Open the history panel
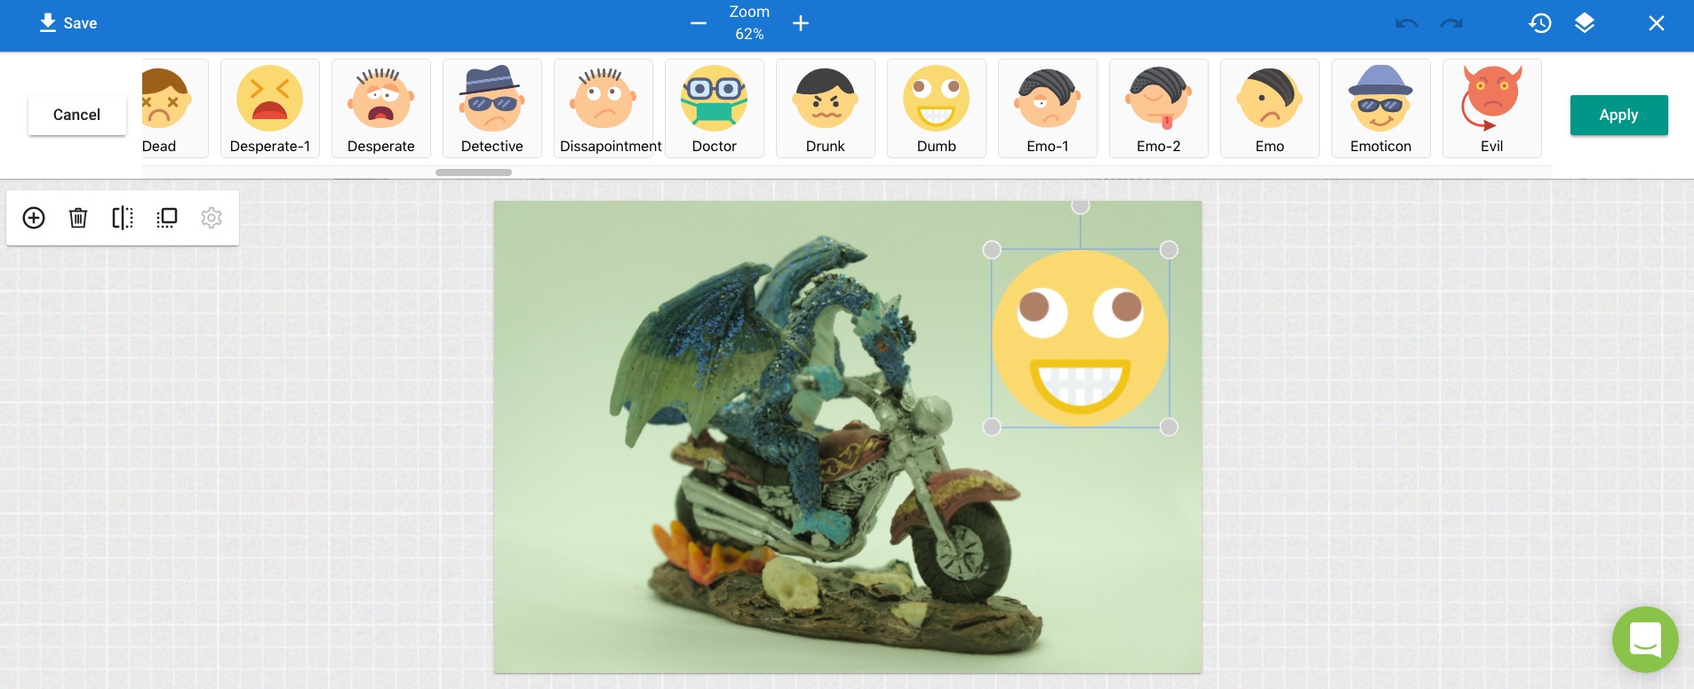 tap(1540, 23)
